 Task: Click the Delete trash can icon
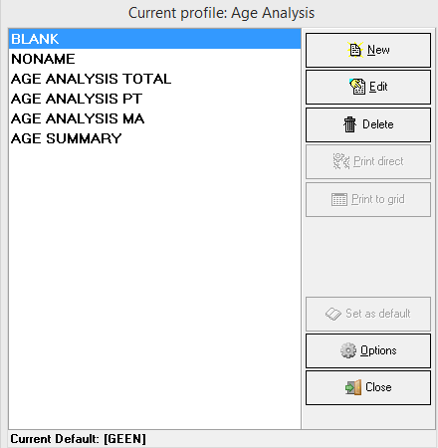point(349,124)
